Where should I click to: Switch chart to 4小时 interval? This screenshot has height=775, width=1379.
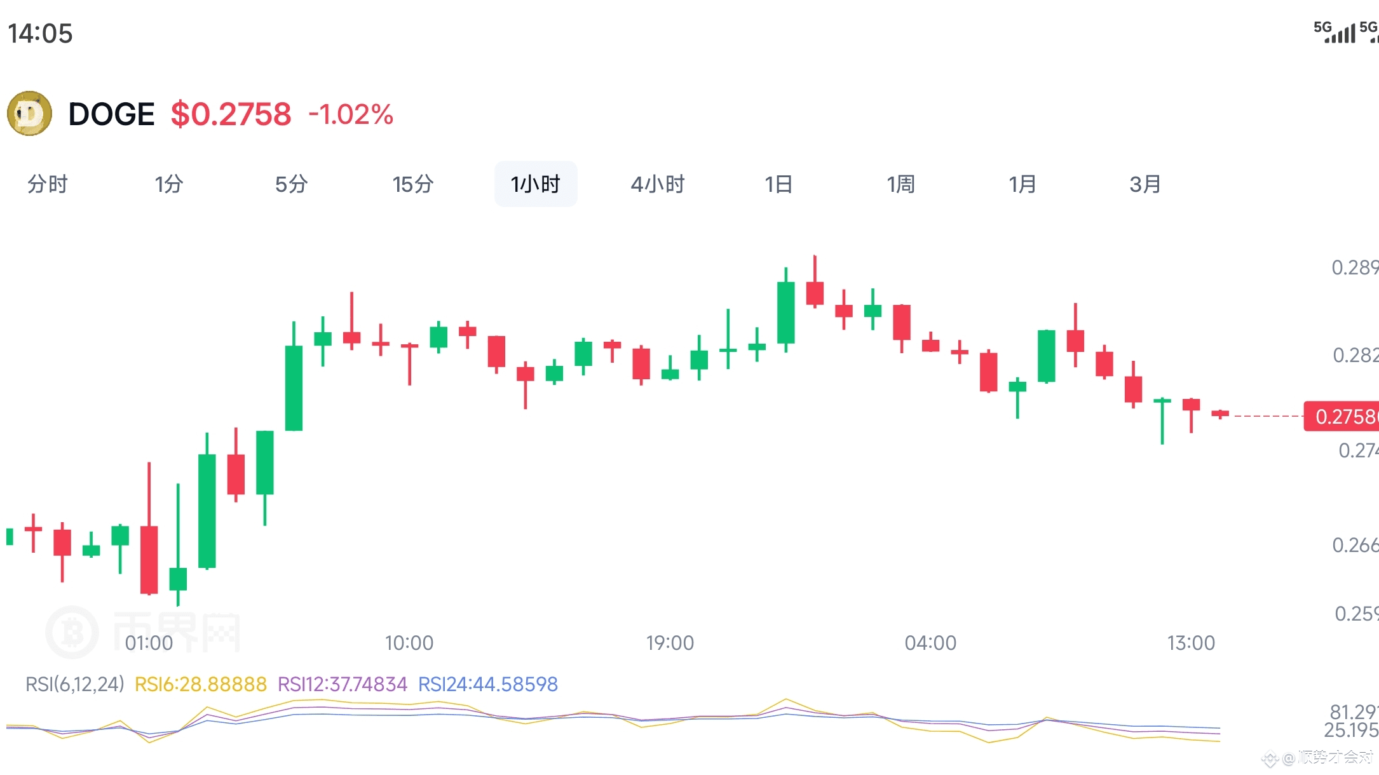(658, 184)
